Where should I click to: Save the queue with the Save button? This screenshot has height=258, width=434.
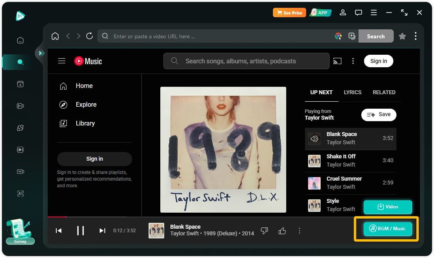(x=378, y=115)
